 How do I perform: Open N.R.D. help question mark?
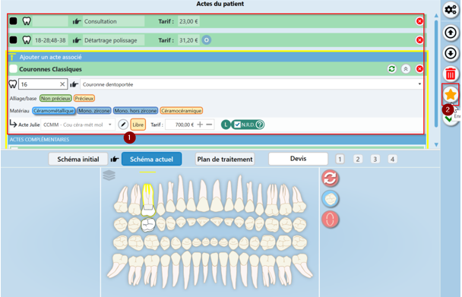260,125
